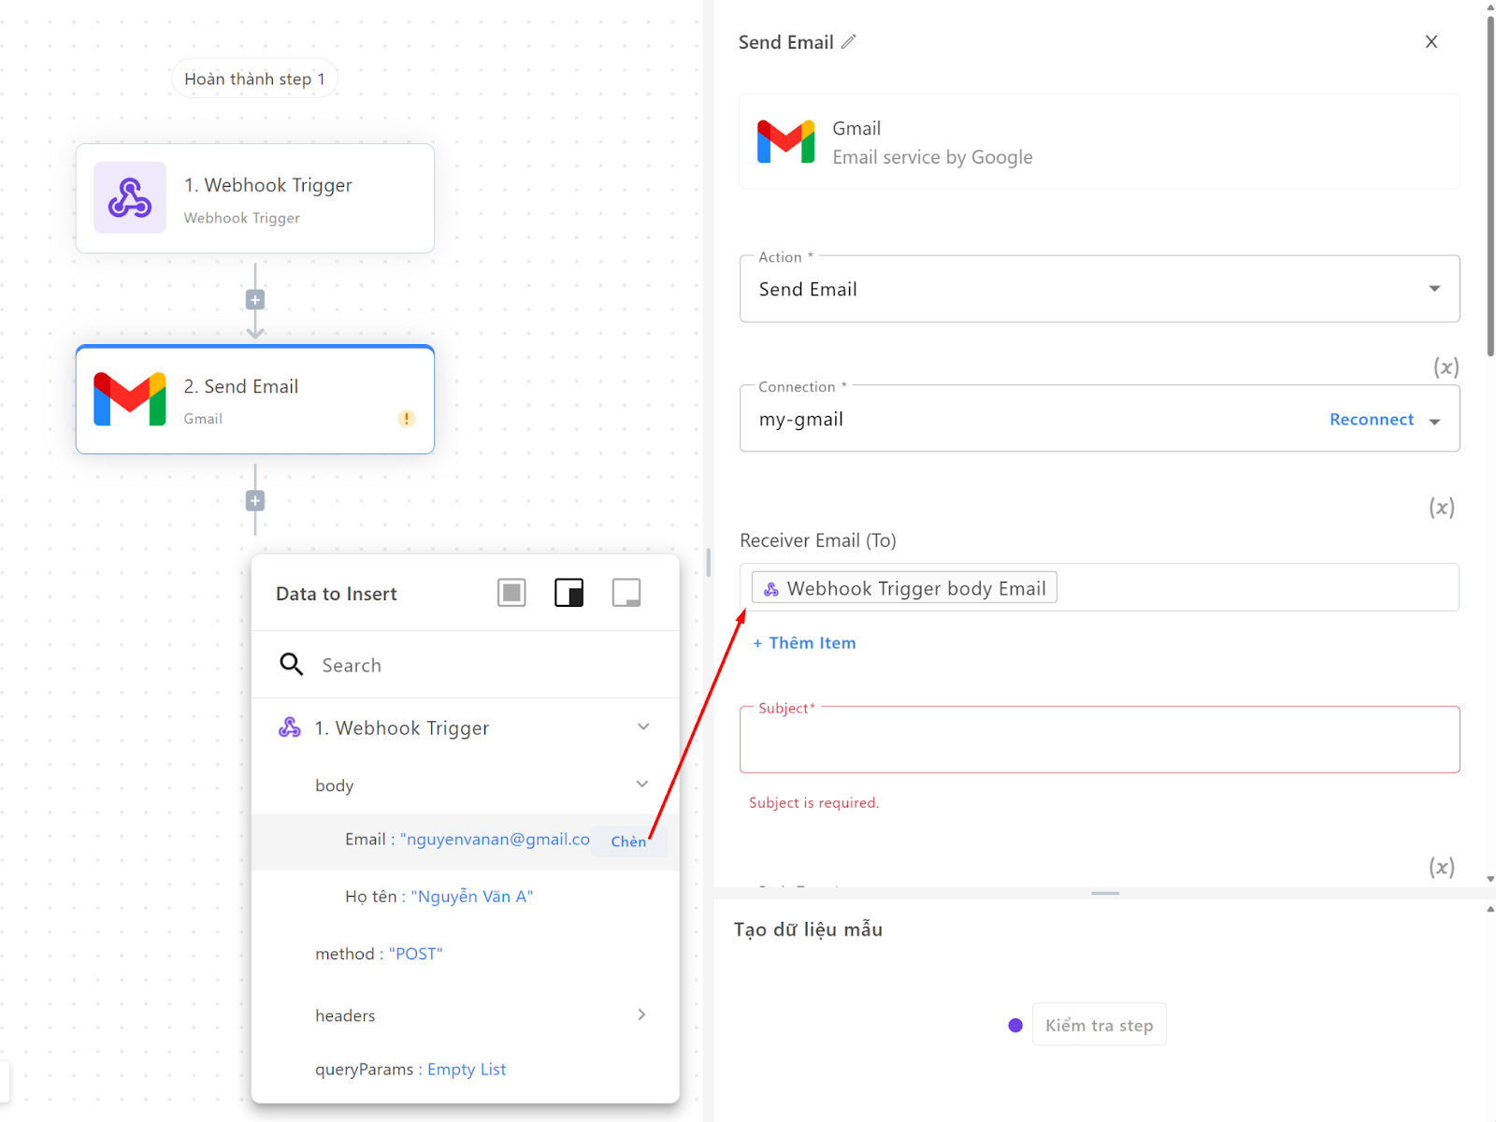Click the Gmail logo in the settings panel
The height and width of the screenshot is (1122, 1496).
[785, 142]
